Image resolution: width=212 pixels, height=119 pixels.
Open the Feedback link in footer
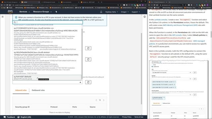pyautogui.click(x=9, y=117)
